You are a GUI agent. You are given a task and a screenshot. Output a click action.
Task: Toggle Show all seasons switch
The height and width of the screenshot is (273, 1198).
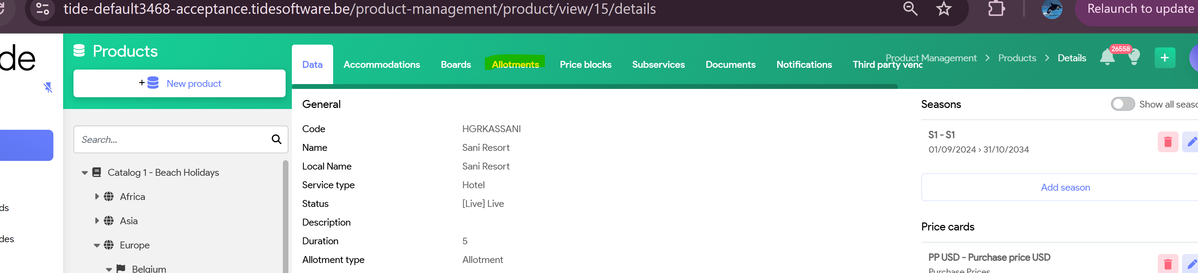tap(1123, 104)
